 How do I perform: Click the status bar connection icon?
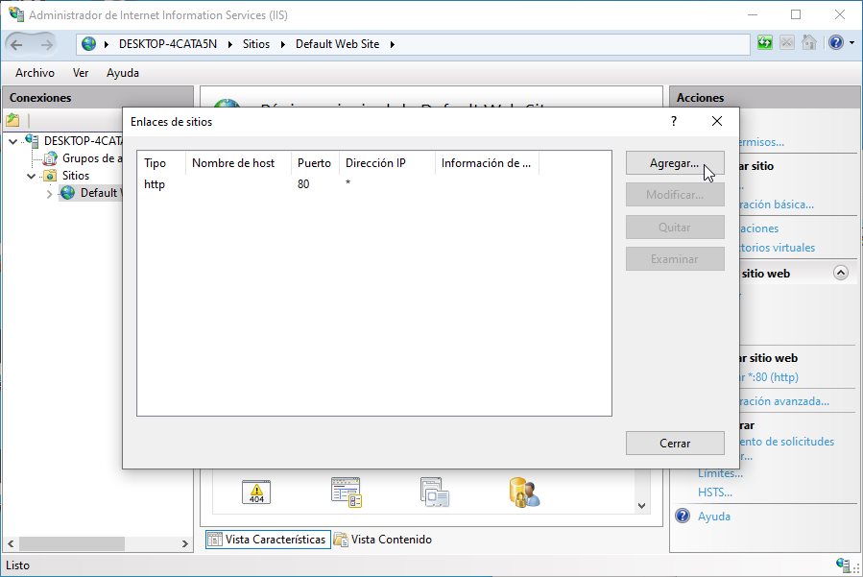[x=843, y=565]
